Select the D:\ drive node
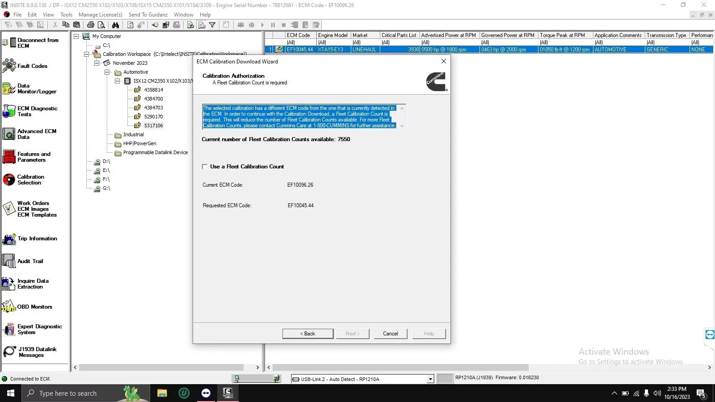The image size is (715, 402). [106, 161]
